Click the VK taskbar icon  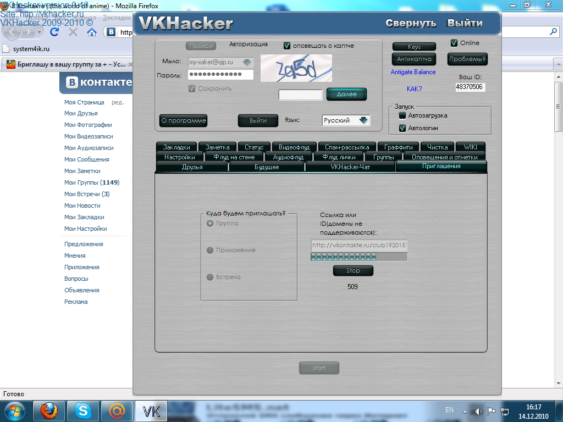tap(151, 411)
